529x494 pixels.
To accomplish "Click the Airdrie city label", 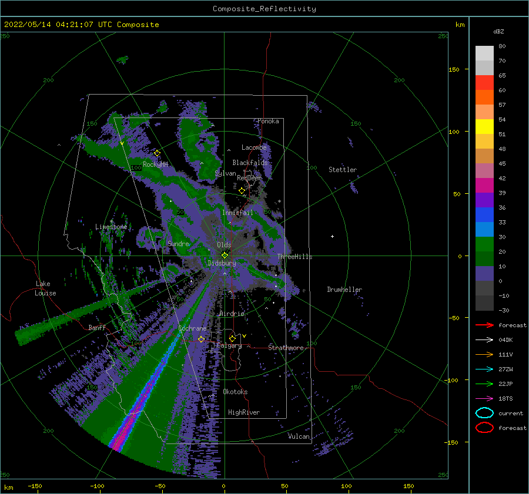I will click(x=232, y=314).
